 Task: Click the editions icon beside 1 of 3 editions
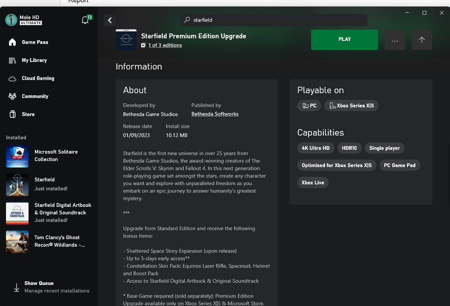[143, 45]
